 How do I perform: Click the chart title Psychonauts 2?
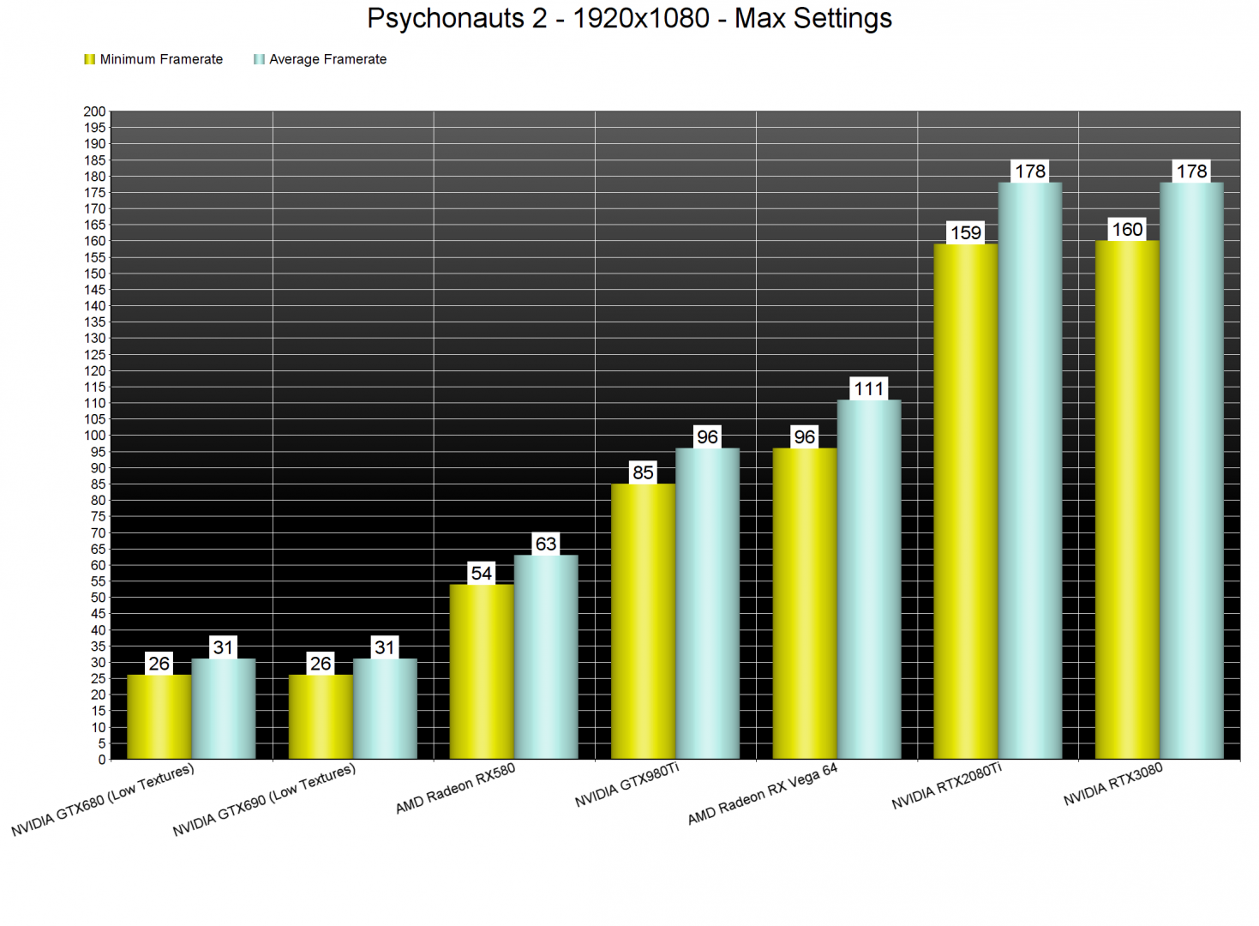[629, 18]
